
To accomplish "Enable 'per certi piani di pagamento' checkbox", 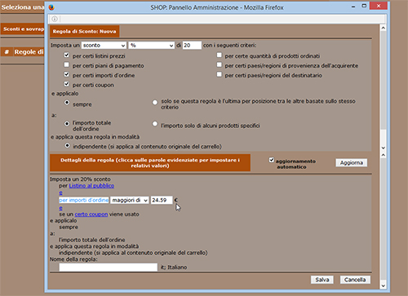I will point(67,64).
